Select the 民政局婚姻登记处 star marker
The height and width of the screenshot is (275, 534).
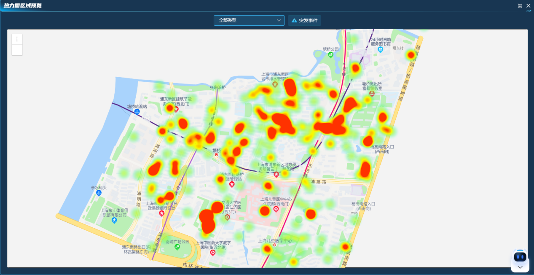coord(162,213)
